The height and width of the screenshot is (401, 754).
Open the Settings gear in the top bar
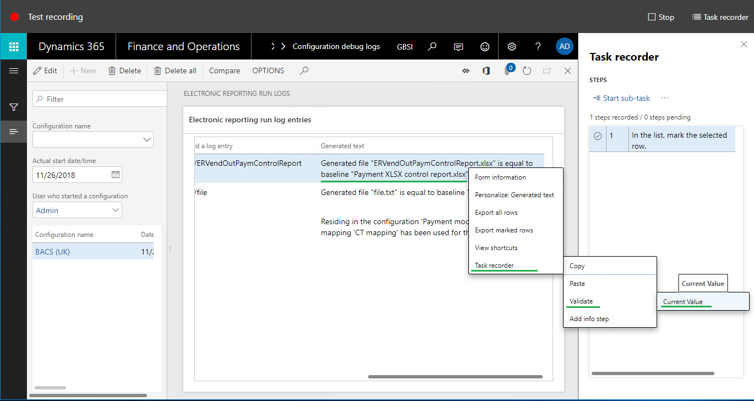(511, 46)
